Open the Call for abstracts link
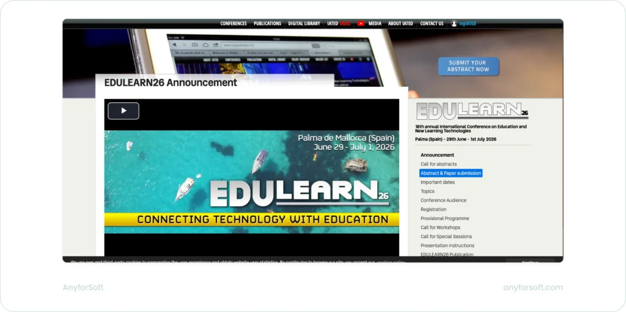 click(x=438, y=164)
